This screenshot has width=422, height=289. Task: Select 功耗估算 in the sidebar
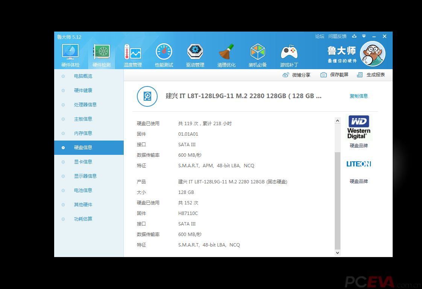89,219
